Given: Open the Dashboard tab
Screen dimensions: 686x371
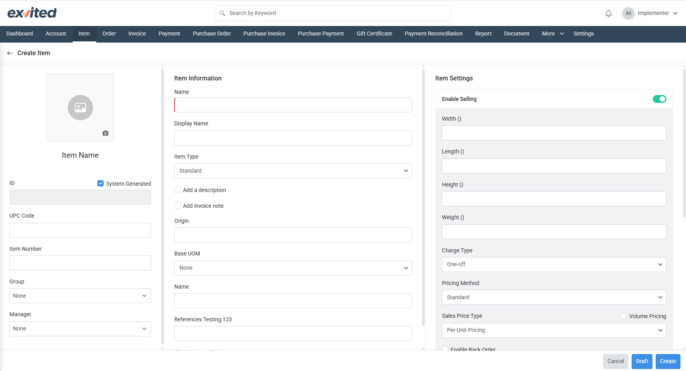Looking at the screenshot, I should coord(20,34).
